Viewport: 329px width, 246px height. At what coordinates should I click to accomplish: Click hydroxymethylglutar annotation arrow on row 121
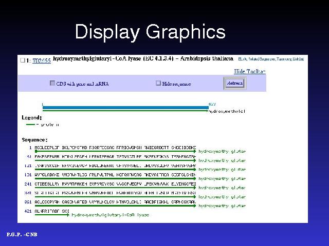click(x=222, y=169)
